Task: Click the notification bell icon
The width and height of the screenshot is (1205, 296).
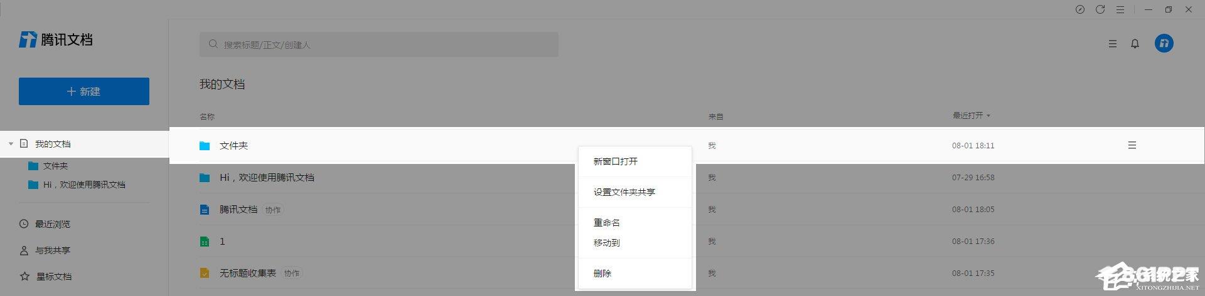Action: [x=1135, y=44]
